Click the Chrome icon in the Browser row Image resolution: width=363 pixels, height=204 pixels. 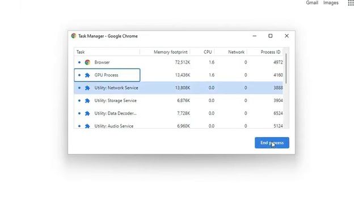(x=87, y=62)
